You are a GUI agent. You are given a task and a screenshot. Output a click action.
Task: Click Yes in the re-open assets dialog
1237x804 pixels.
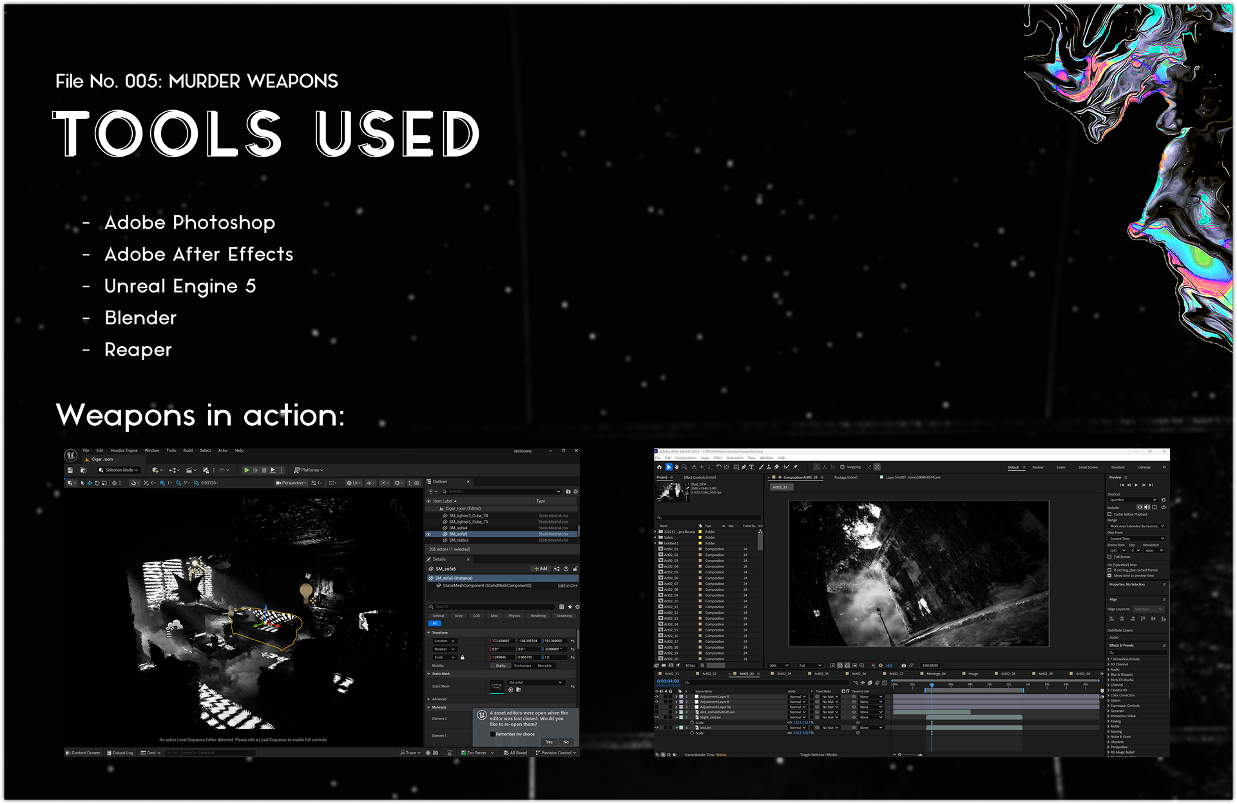549,742
